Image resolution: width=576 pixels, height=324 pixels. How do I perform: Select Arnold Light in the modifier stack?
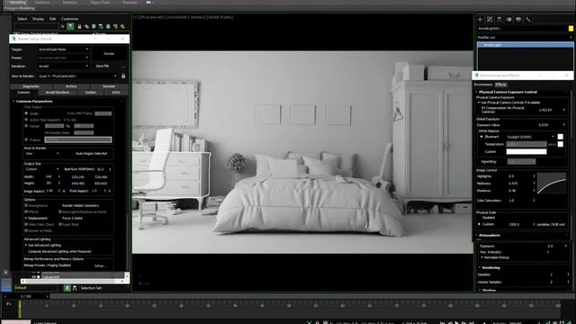click(525, 45)
